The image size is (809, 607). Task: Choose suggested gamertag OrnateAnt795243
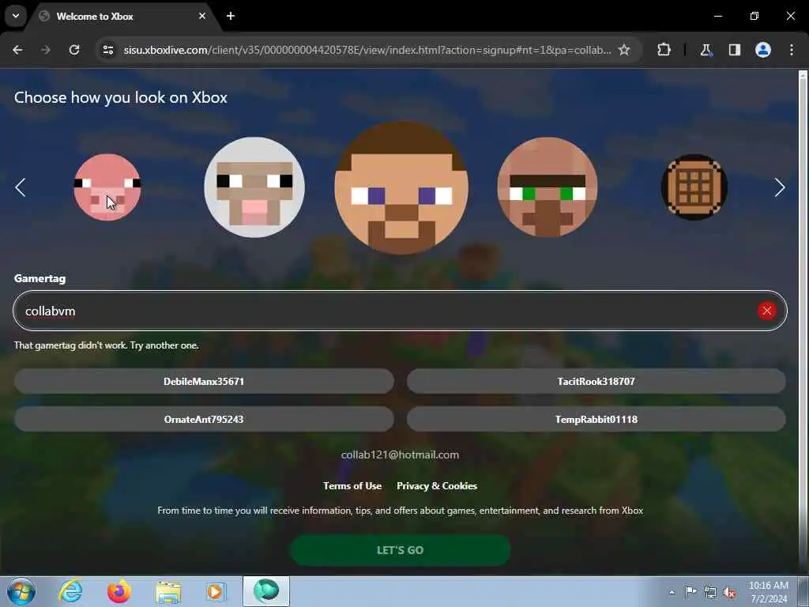click(x=204, y=419)
